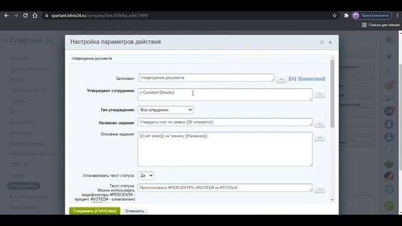The width and height of the screenshot is (402, 226).
Task: Open browser extensions puzzle icon
Action: [x=346, y=16]
